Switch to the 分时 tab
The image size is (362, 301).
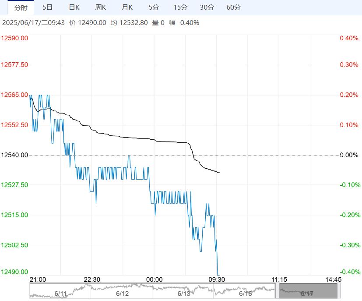point(21,7)
